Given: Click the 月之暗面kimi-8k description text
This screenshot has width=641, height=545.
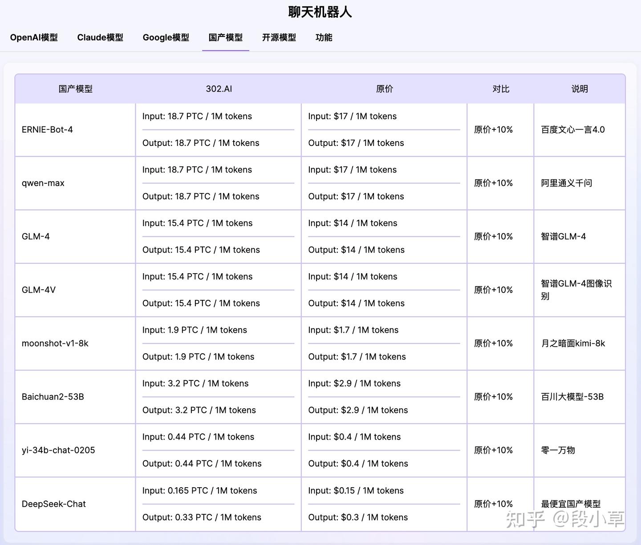Looking at the screenshot, I should pos(572,343).
